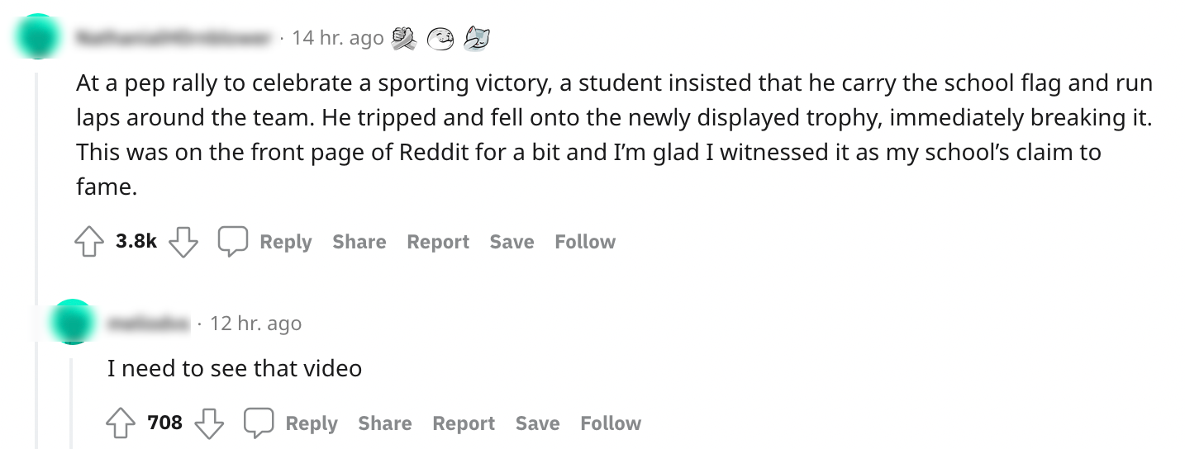Report the top-level trophy comment
The image size is (1185, 449).
point(437,242)
